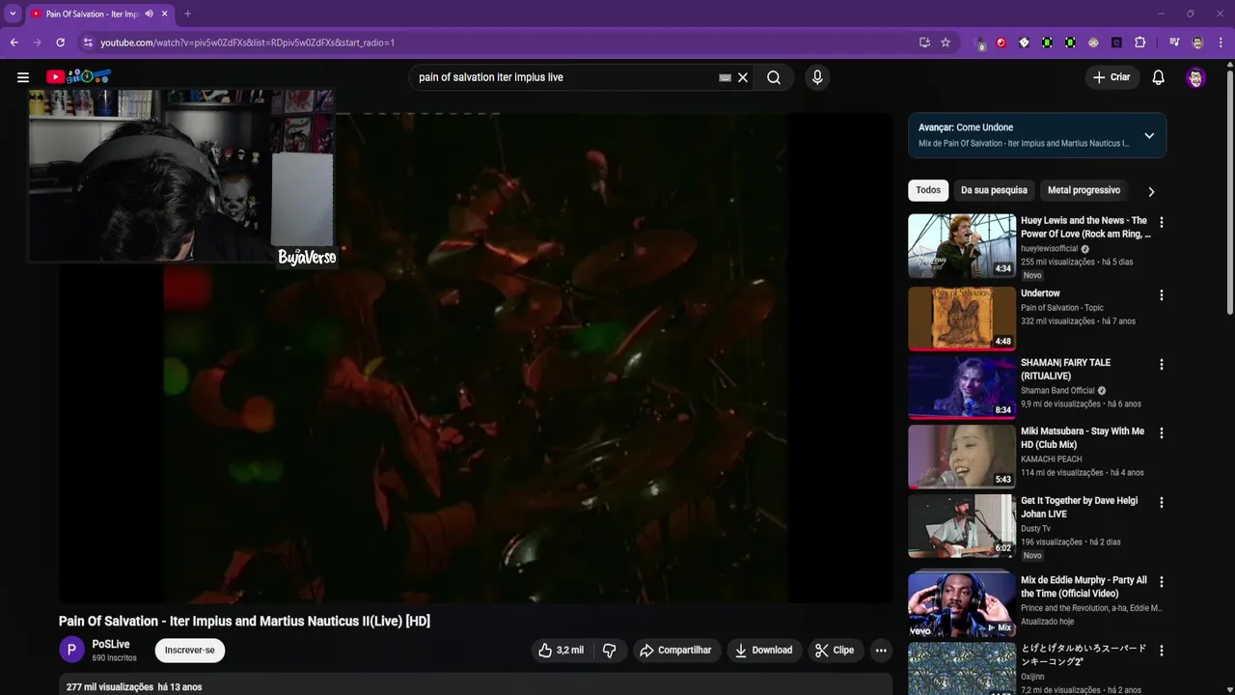Open options menu for SHAMAN Fairy Tale
Screen dimensions: 1235x695
click(1162, 365)
